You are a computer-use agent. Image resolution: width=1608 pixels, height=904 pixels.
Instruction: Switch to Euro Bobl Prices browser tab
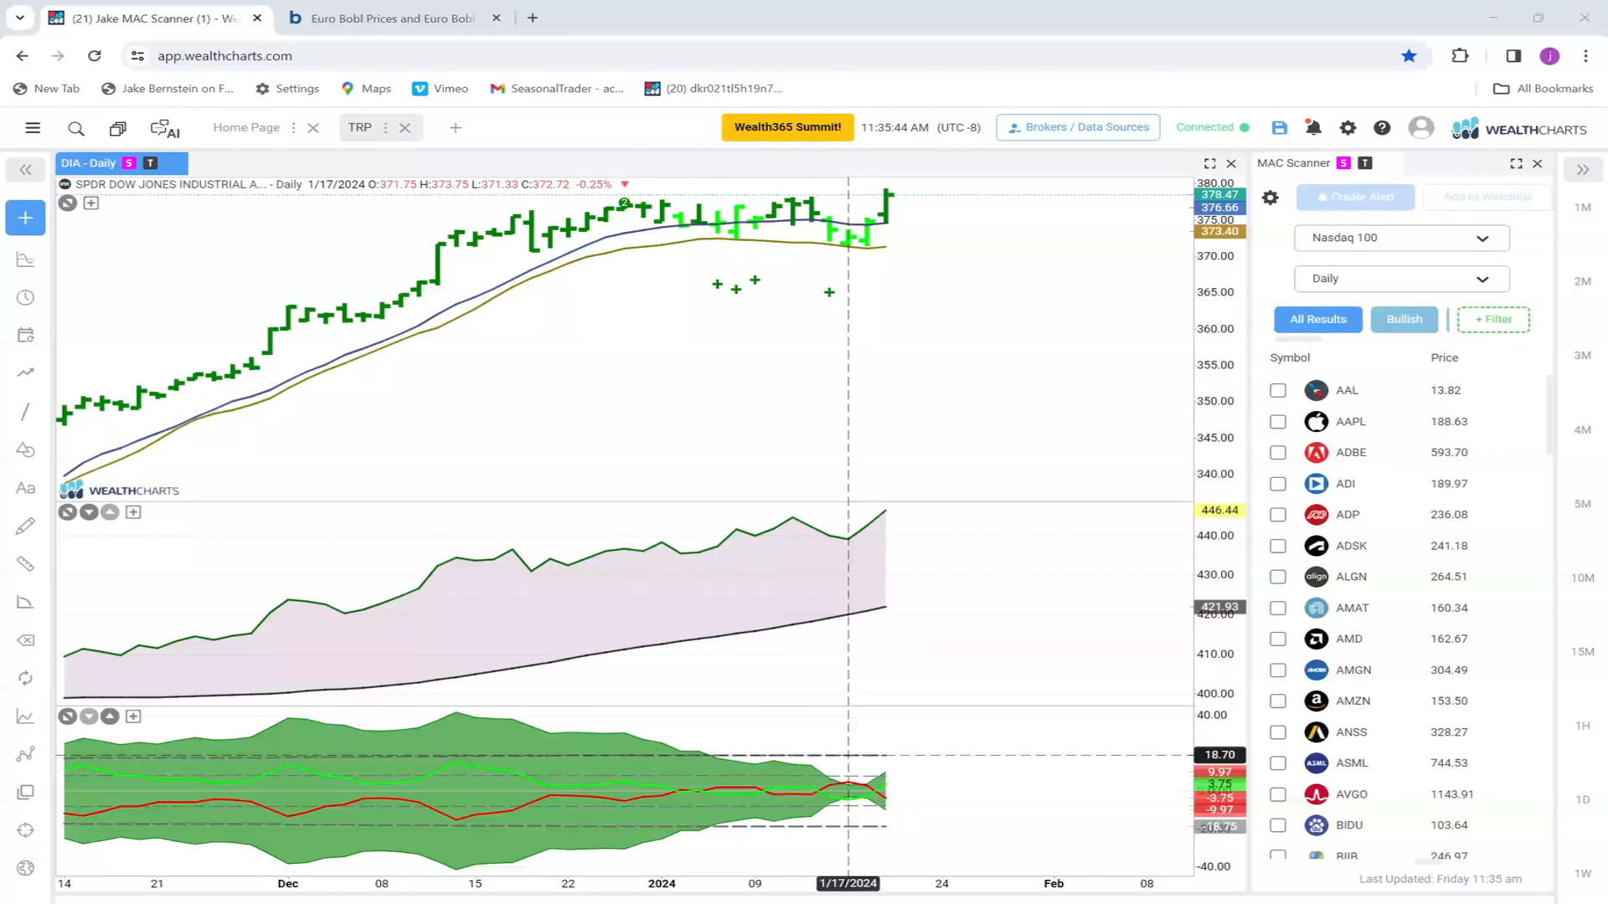(x=392, y=18)
